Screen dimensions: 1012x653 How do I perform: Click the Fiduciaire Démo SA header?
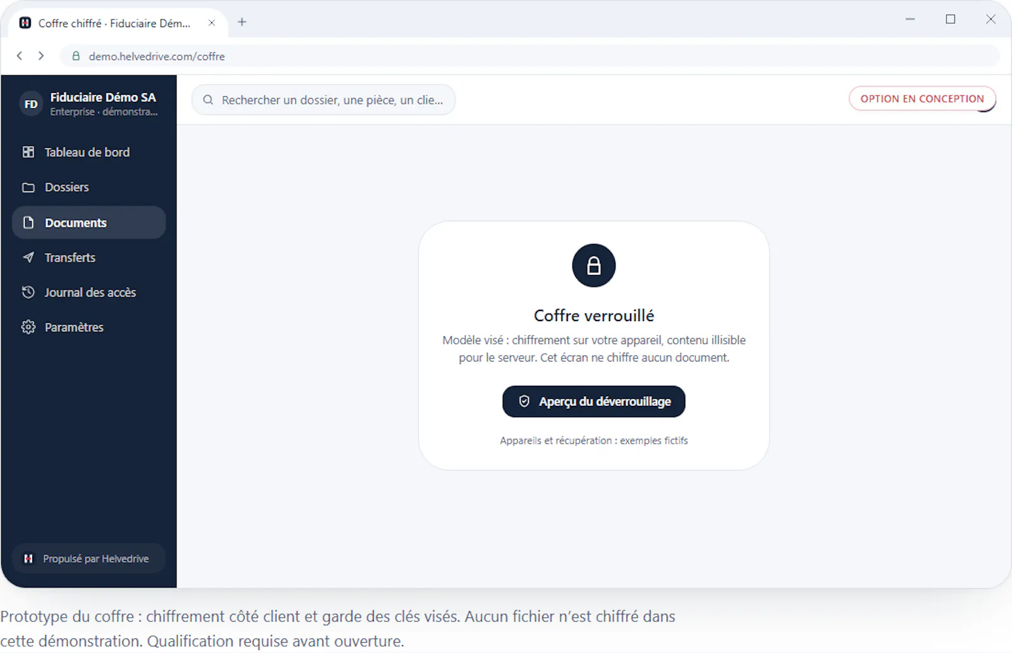click(103, 97)
